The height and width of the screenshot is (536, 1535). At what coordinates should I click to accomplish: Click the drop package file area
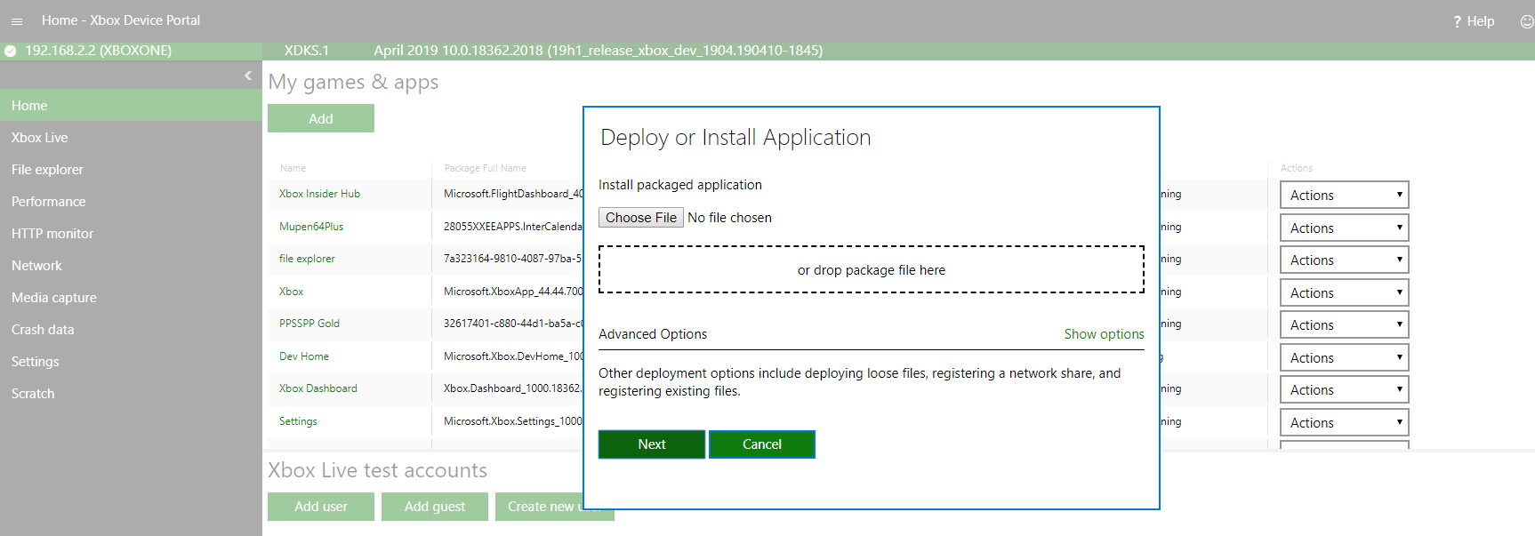(x=871, y=270)
